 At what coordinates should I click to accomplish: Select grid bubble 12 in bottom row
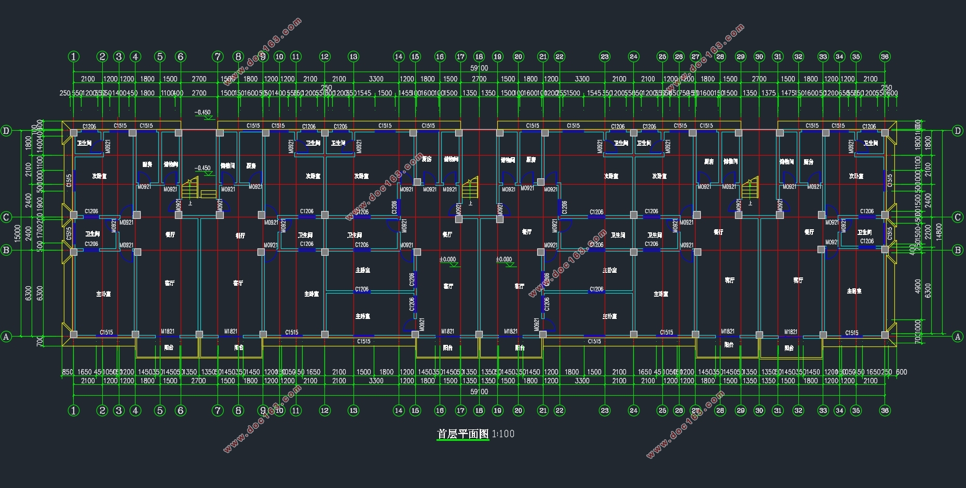(x=324, y=411)
